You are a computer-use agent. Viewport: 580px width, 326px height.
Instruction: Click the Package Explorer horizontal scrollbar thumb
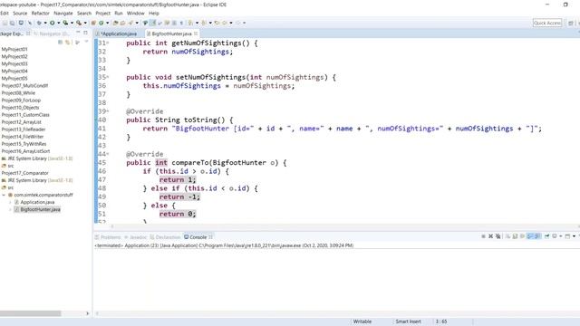click(30, 313)
